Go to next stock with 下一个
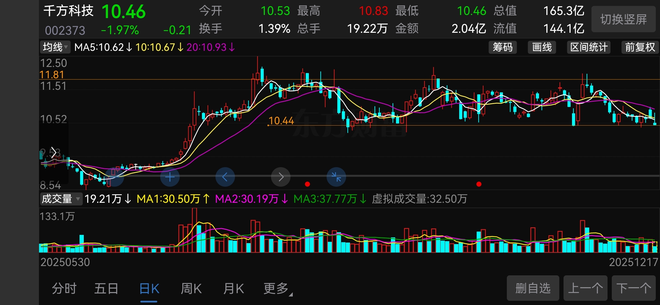This screenshot has width=660, height=305. (633, 288)
